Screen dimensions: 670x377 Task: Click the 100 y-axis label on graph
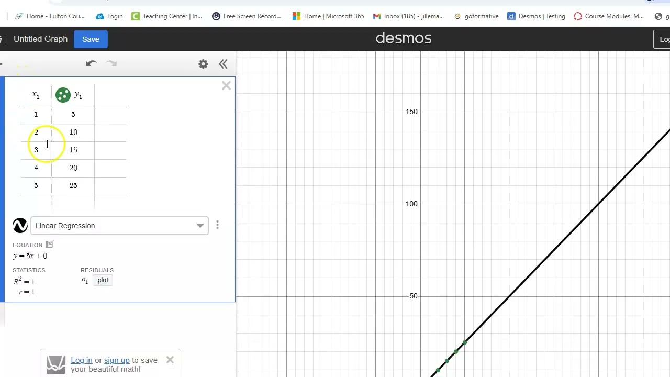(x=411, y=204)
